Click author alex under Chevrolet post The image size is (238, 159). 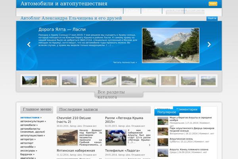[x=80, y=126]
